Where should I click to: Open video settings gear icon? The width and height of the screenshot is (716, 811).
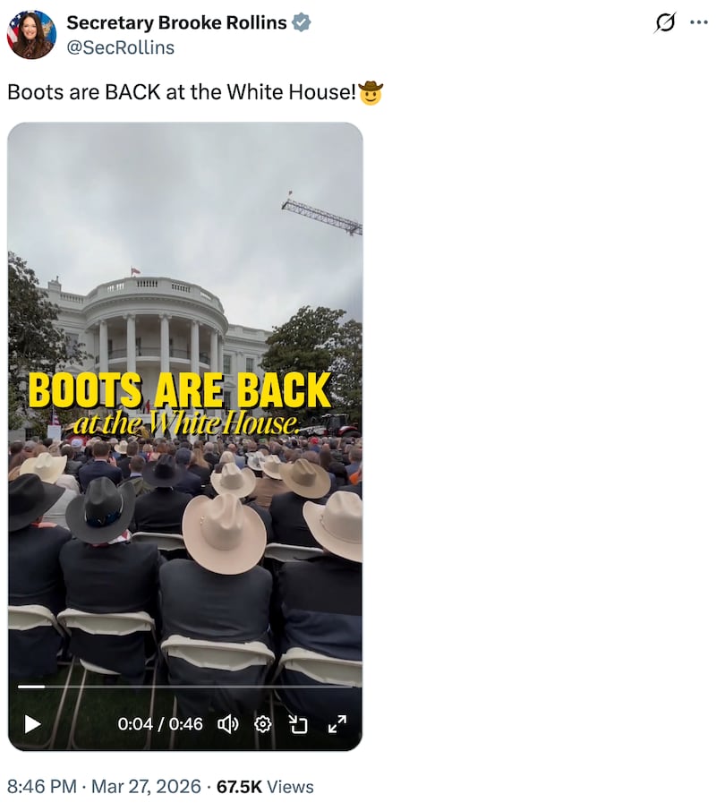pos(262,724)
